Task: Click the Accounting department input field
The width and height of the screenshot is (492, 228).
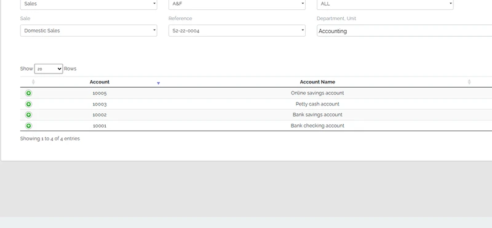Action: click(x=405, y=31)
